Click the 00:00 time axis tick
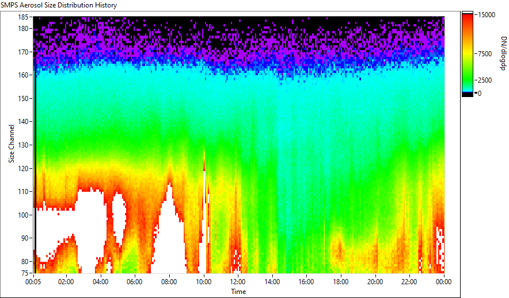 click(x=444, y=282)
